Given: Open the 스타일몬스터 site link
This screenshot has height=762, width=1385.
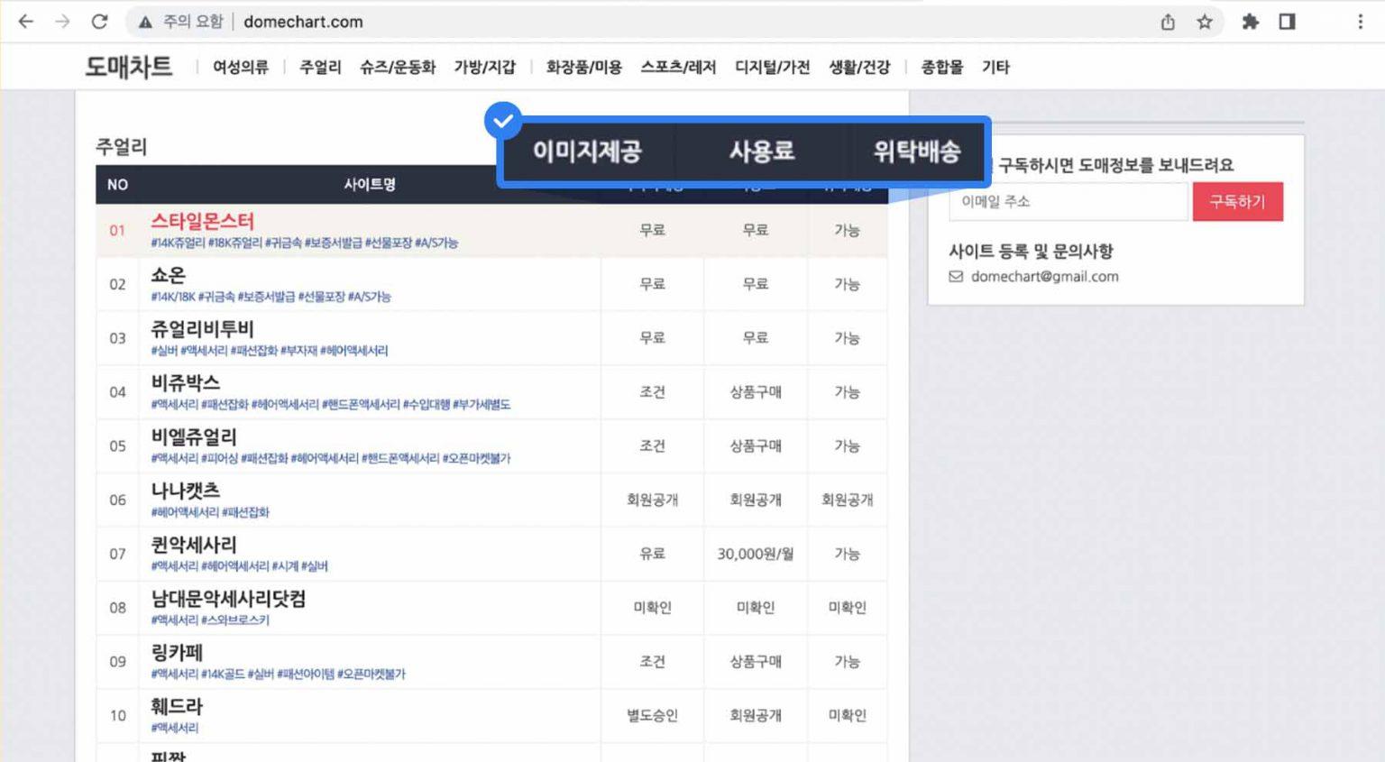Looking at the screenshot, I should [x=203, y=221].
